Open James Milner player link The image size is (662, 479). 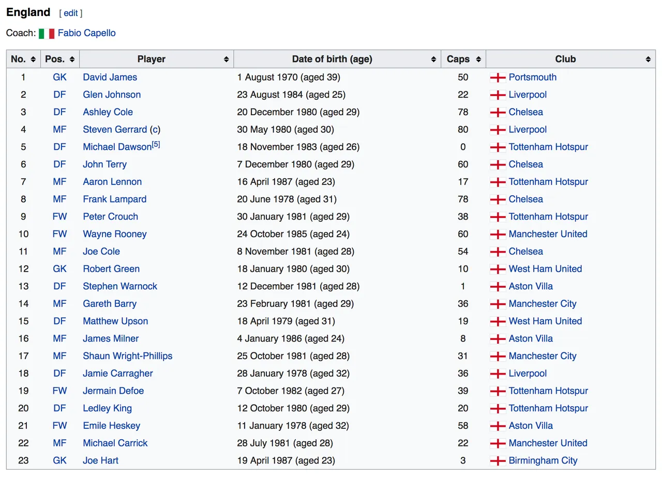coord(111,339)
